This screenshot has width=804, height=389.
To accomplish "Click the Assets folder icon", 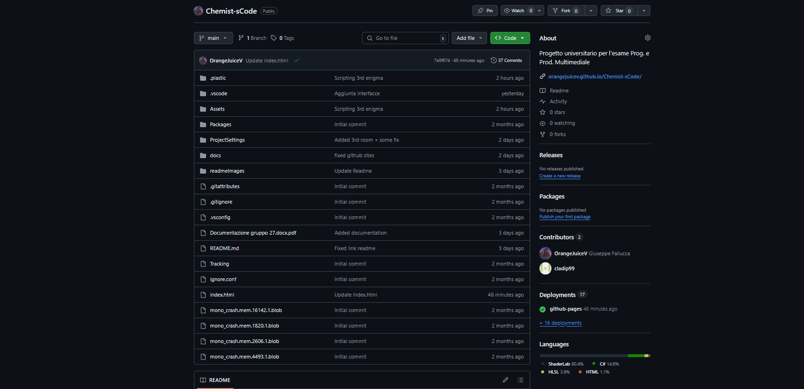I will pos(203,109).
